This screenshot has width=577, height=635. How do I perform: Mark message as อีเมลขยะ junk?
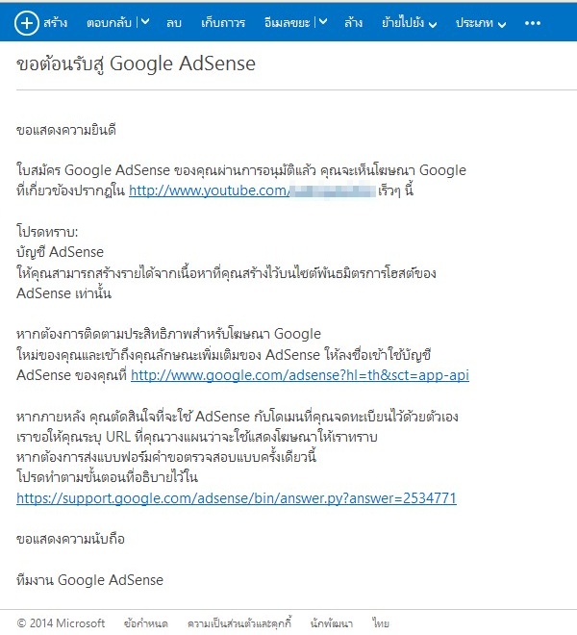288,23
